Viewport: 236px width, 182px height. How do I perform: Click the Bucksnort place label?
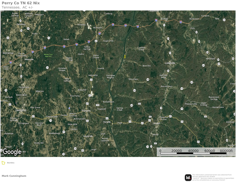(194, 19)
